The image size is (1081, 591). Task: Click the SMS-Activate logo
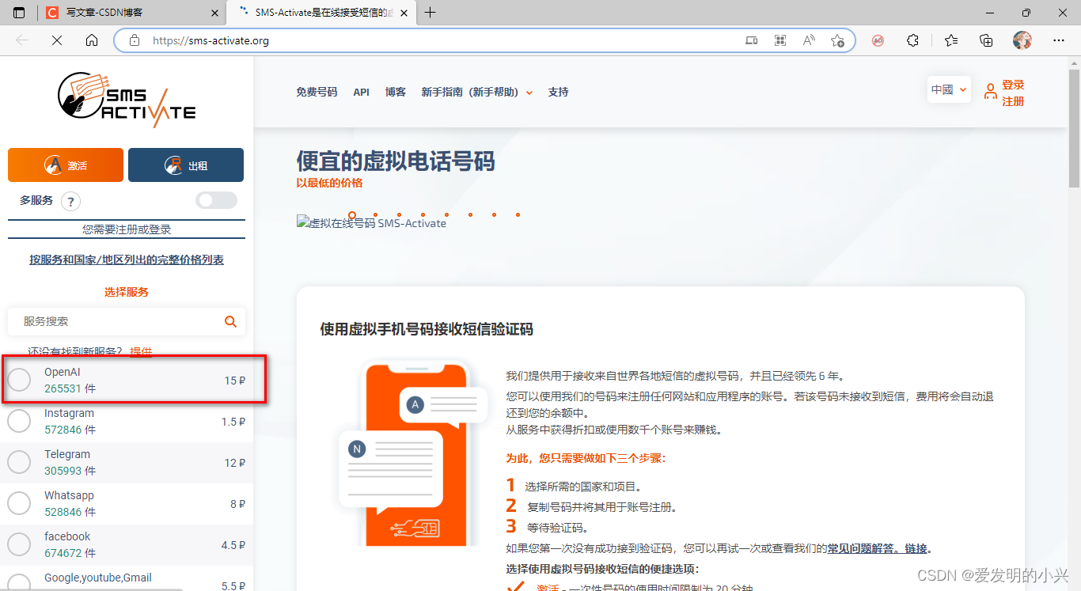tap(127, 100)
